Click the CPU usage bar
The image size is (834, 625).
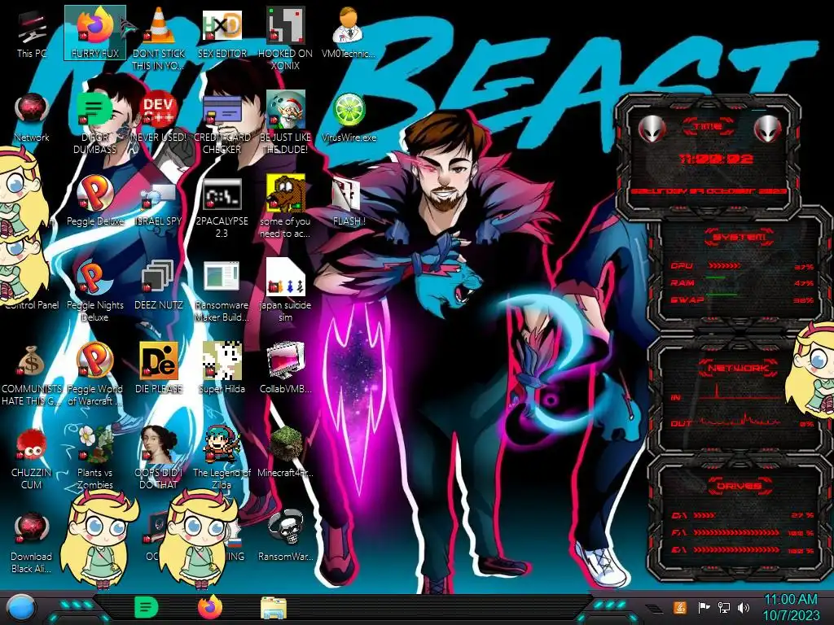pos(724,265)
